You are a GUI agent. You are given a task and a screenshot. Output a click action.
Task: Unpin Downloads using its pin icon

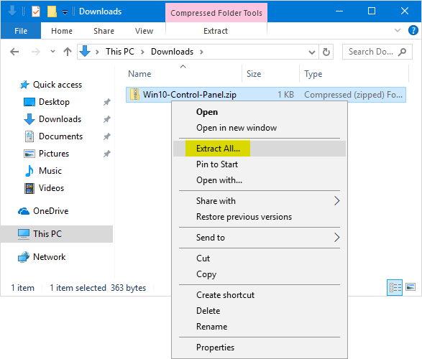(107, 119)
